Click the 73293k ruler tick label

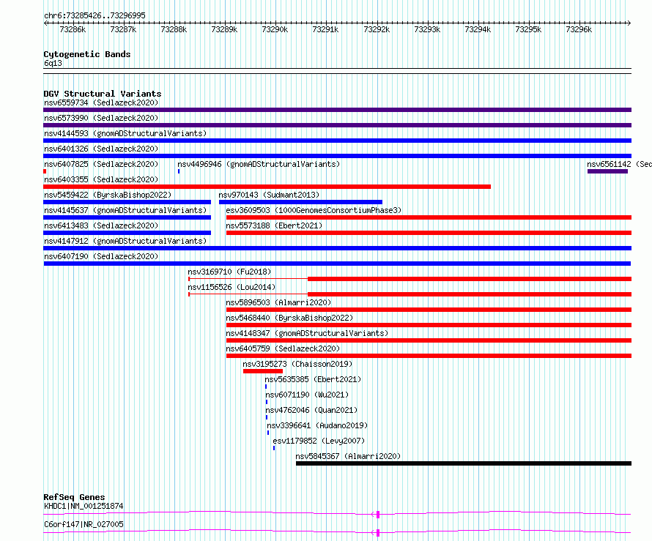[427, 29]
